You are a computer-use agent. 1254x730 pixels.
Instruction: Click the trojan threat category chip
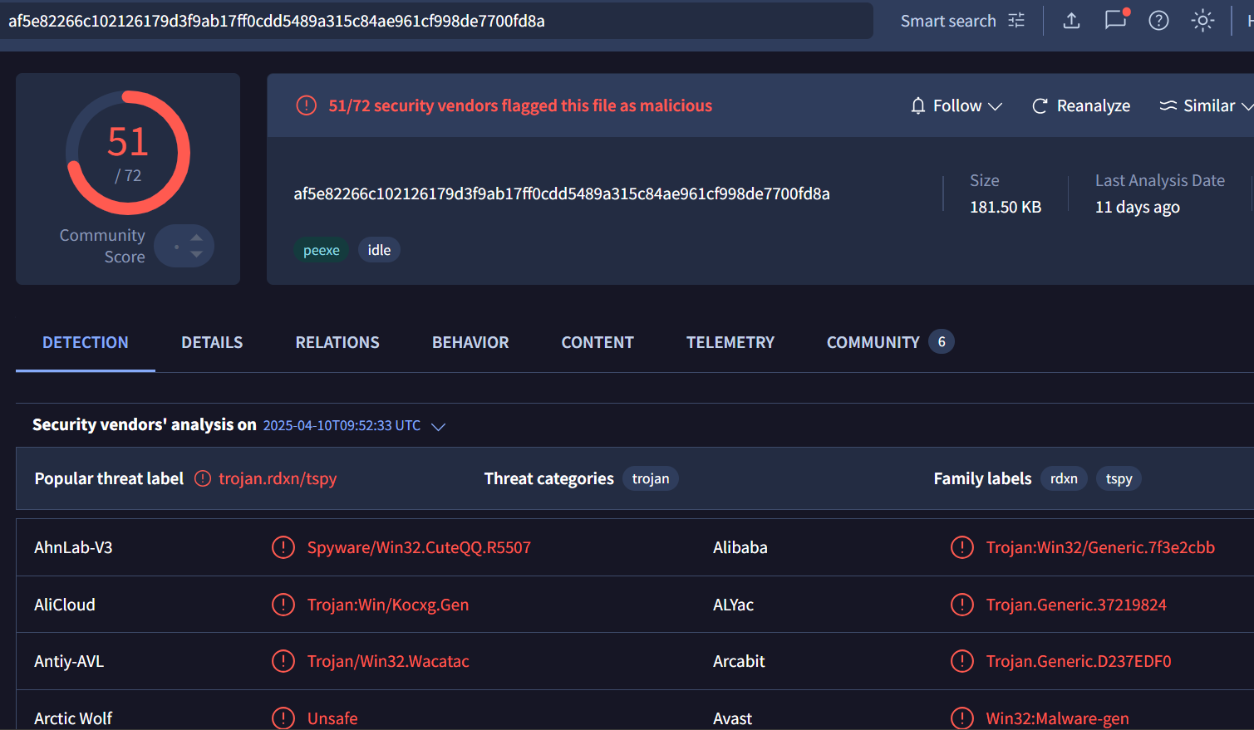coord(651,478)
